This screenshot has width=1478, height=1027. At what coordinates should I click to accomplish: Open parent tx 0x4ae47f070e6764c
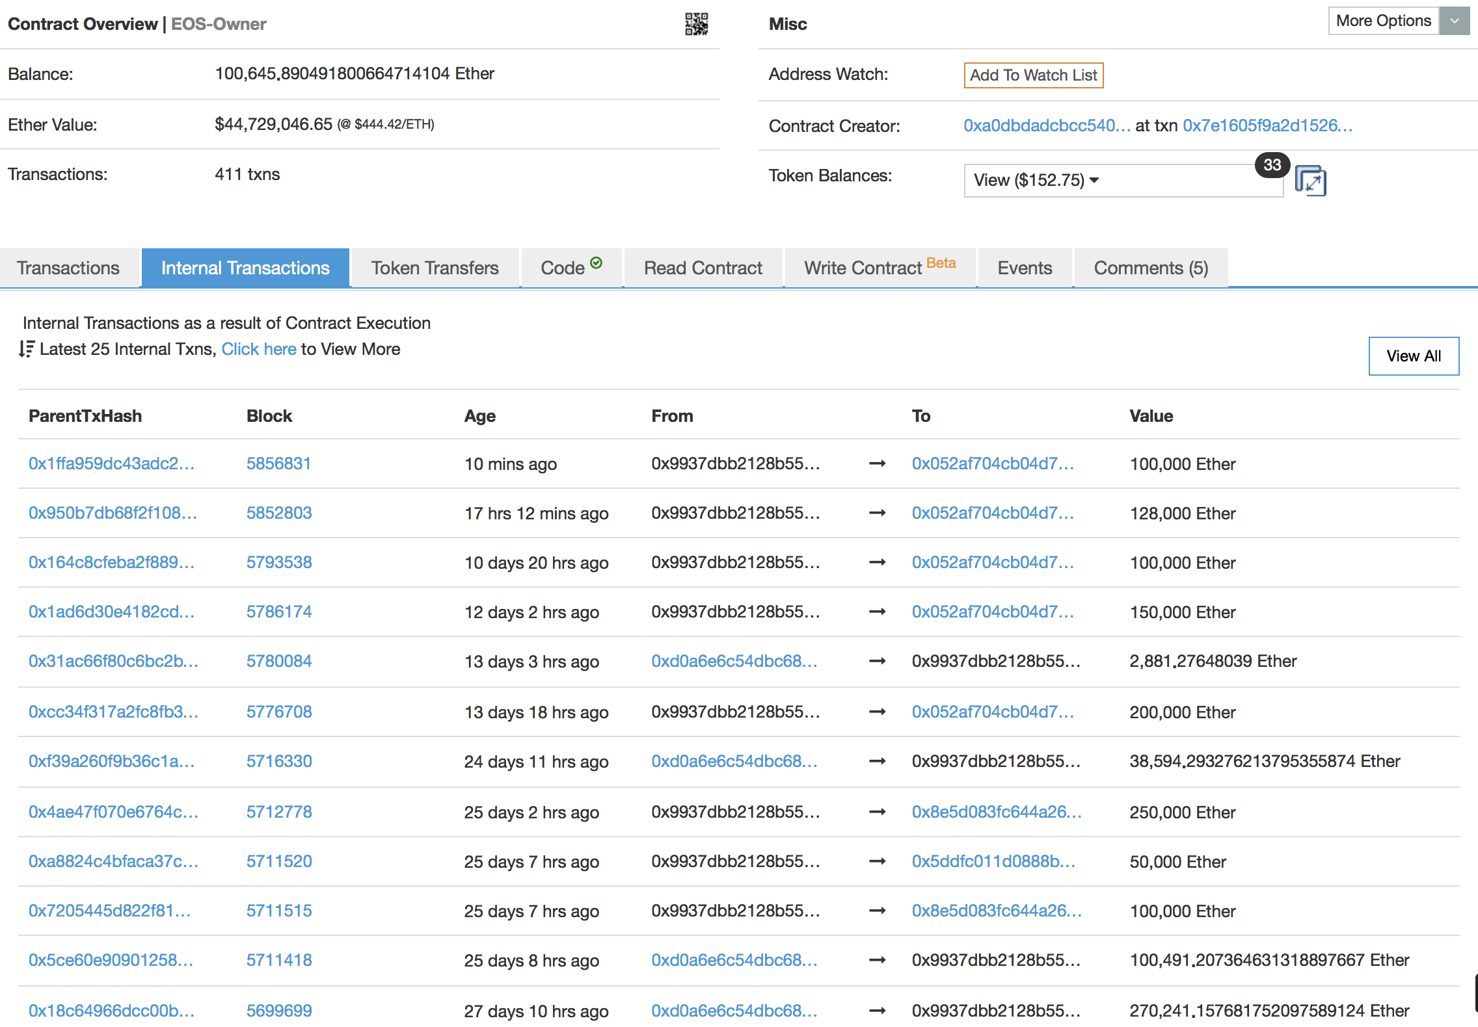[x=113, y=812]
